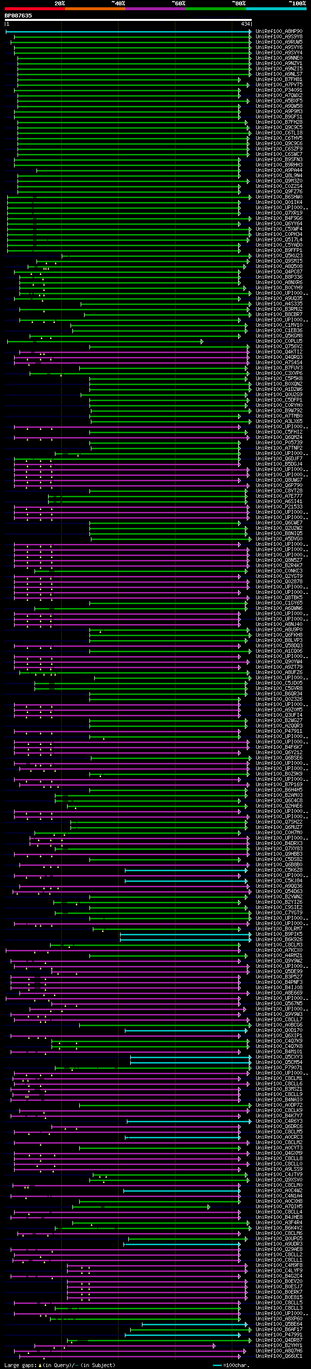Click the white query sequence ruler bar
Screen dimensions: 311x1369
128,20
